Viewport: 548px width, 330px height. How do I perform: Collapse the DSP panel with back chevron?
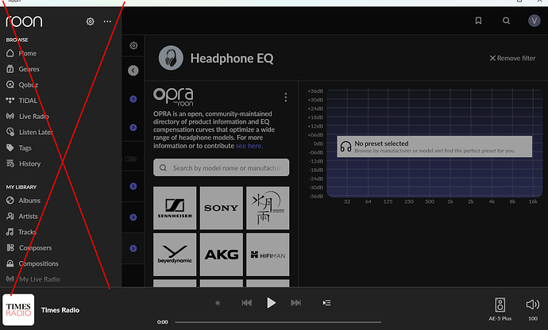coord(133,71)
